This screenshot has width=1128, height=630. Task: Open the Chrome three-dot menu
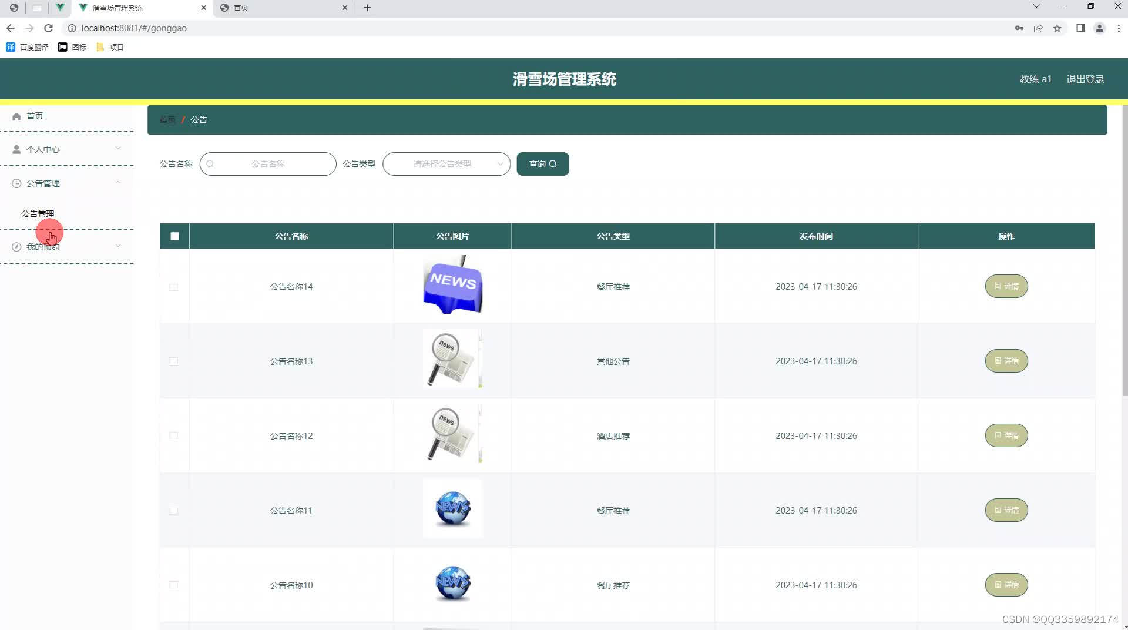(1119, 28)
